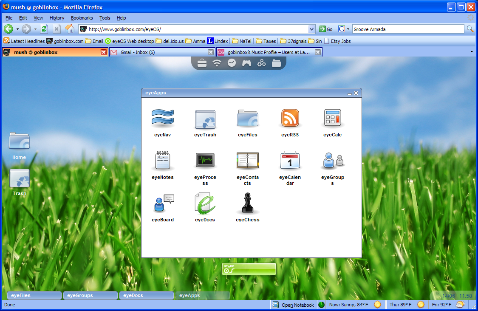Click the eyeNotes notepad icon
Viewport: 478px width, 311px height.
(162, 161)
